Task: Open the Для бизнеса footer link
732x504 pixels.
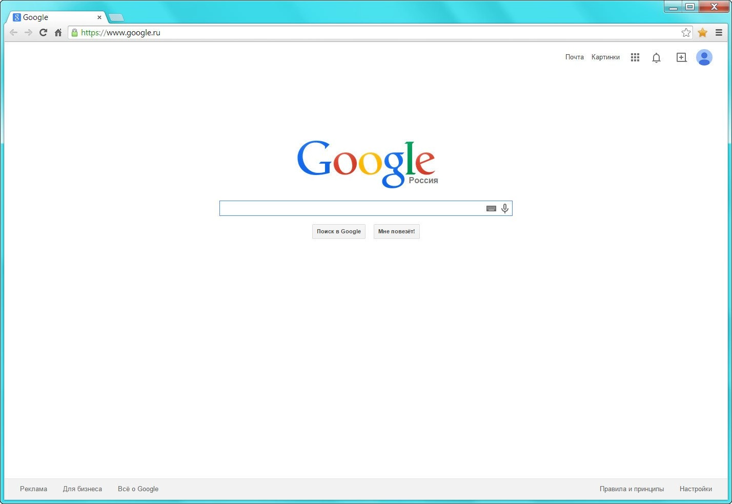Action: pyautogui.click(x=83, y=489)
